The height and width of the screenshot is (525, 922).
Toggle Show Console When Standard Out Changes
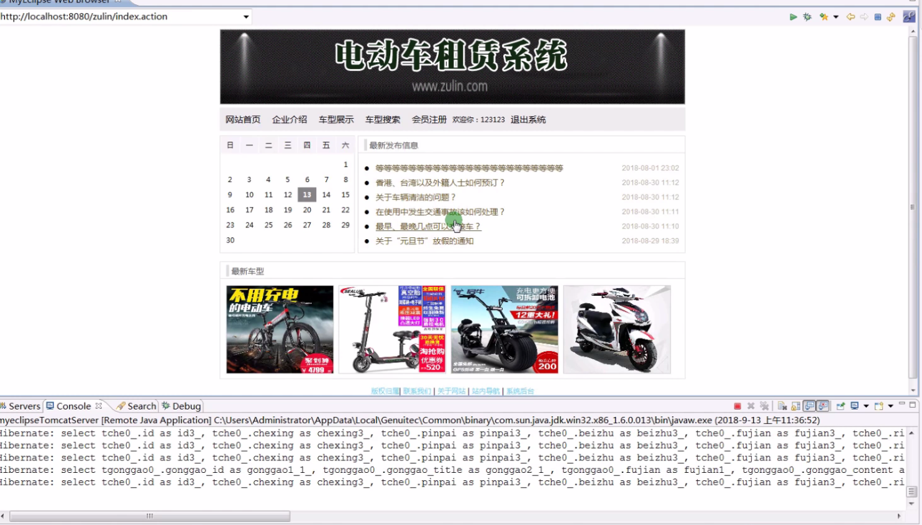(x=809, y=406)
